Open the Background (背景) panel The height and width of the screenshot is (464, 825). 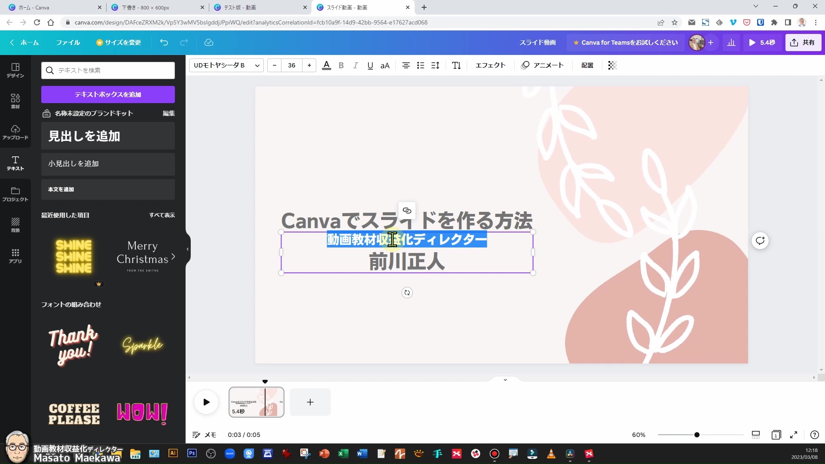15,225
